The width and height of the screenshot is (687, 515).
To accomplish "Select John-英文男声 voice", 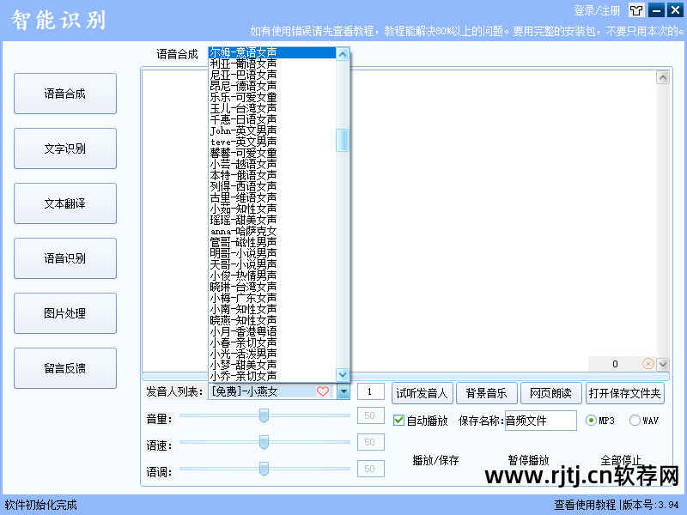I will tap(272, 131).
